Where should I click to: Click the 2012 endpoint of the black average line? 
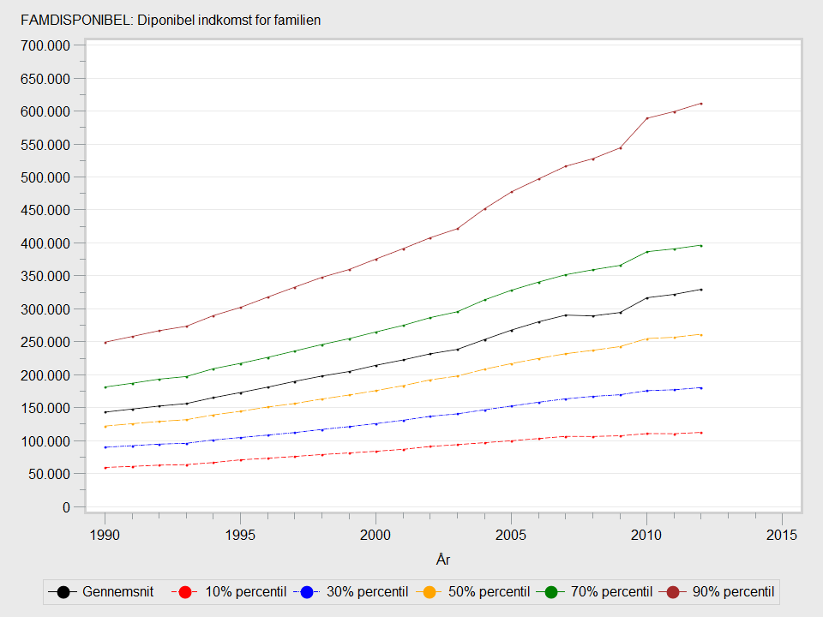(x=701, y=290)
